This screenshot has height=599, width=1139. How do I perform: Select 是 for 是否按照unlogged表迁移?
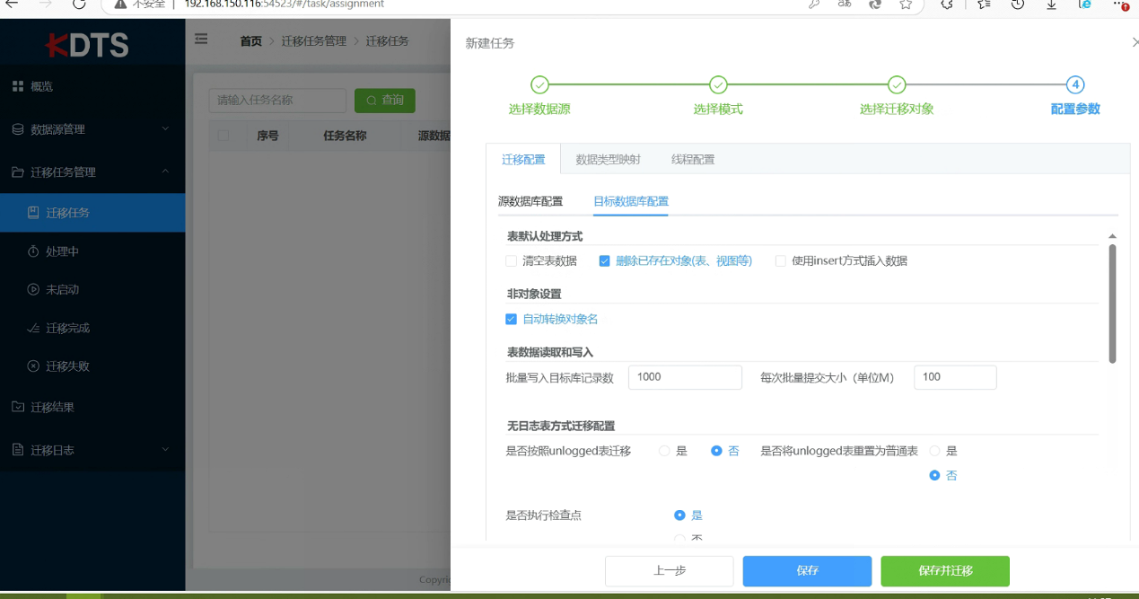coord(665,451)
